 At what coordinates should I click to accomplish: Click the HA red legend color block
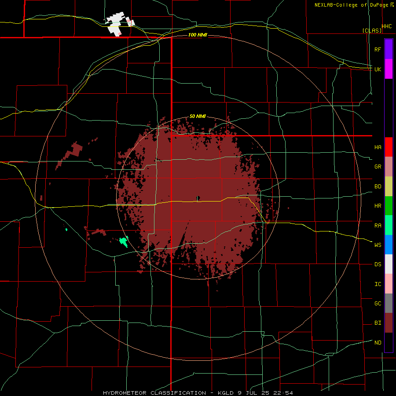coord(389,147)
